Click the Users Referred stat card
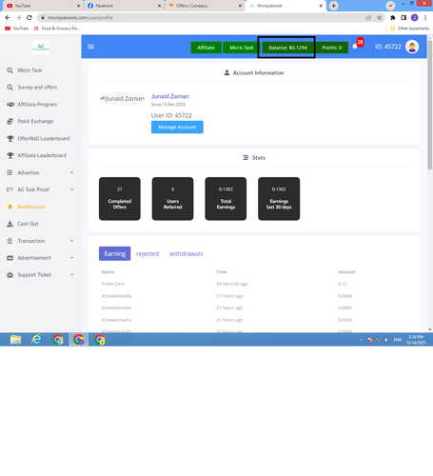Image resolution: width=433 pixels, height=476 pixels. coord(172,199)
